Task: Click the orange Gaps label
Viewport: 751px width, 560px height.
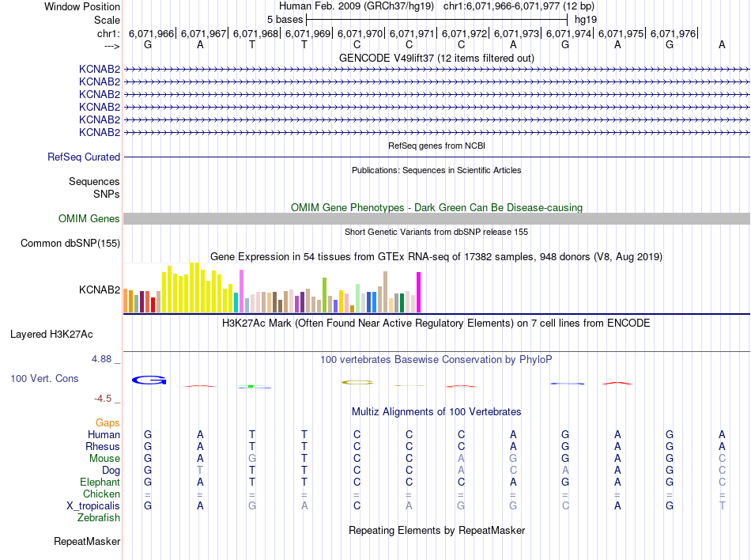Action: 108,422
